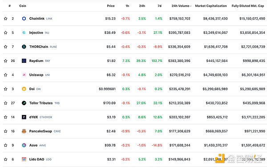Click the Chainlink coin logo icon
The image size is (267, 168).
(x=24, y=18)
